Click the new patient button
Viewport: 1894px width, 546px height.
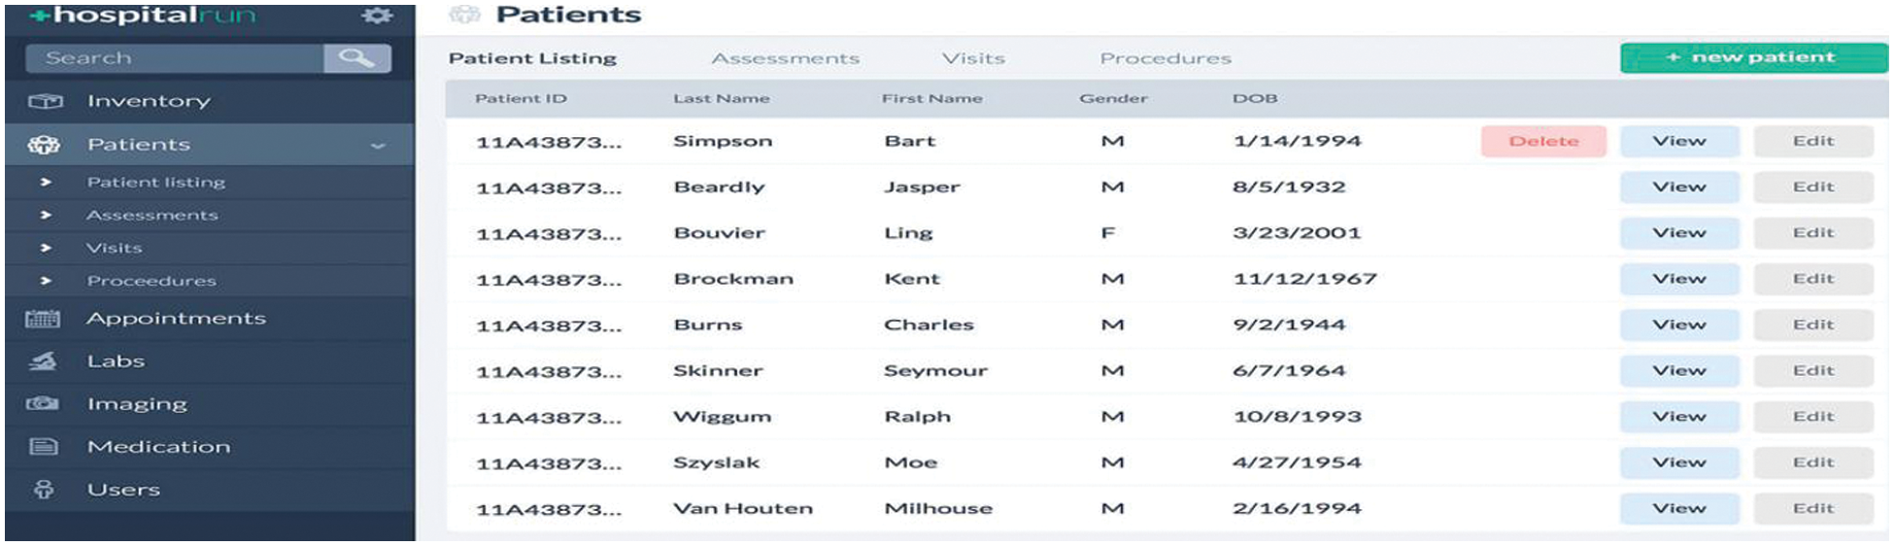1753,57
